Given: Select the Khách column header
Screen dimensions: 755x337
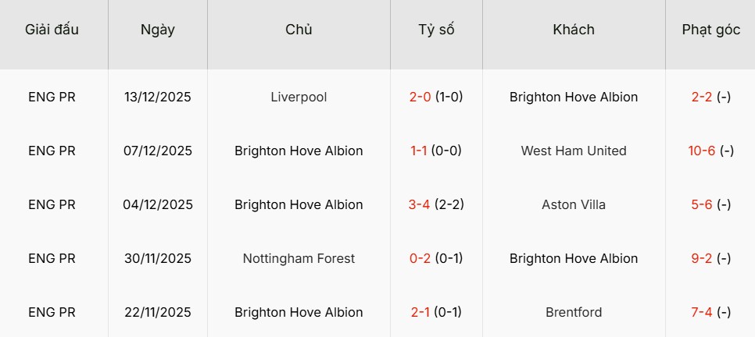Looking at the screenshot, I should pos(574,30).
